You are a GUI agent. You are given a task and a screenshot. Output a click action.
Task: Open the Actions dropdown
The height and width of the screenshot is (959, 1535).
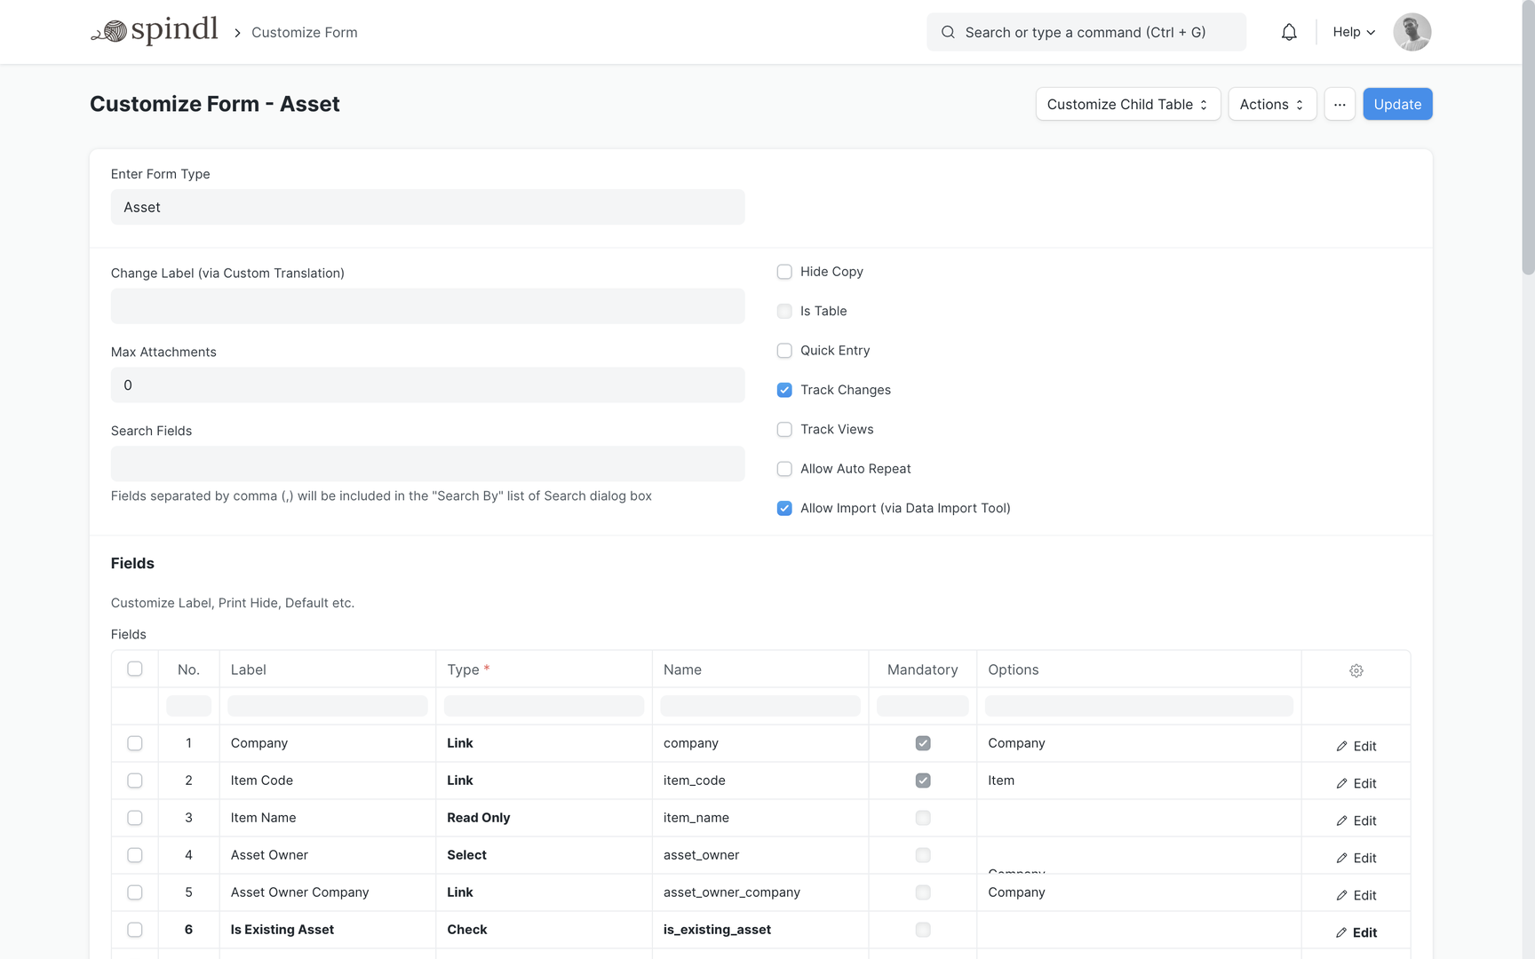(1272, 104)
